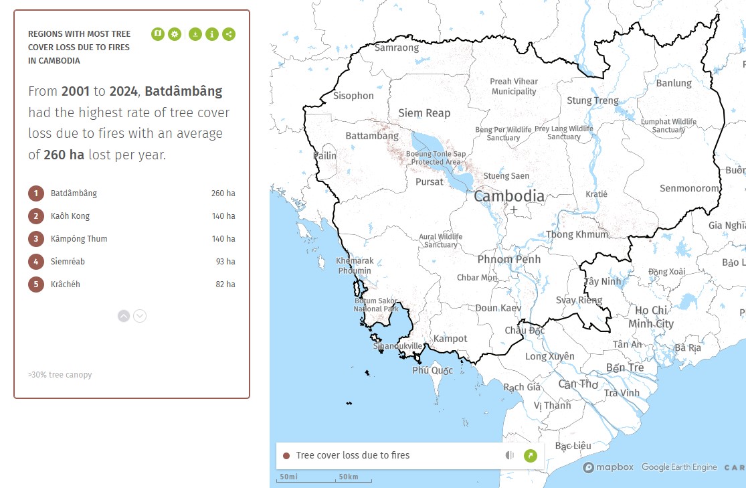This screenshot has width=746, height=488.
Task: Click the Krâchéh list entry
Action: pyautogui.click(x=66, y=284)
